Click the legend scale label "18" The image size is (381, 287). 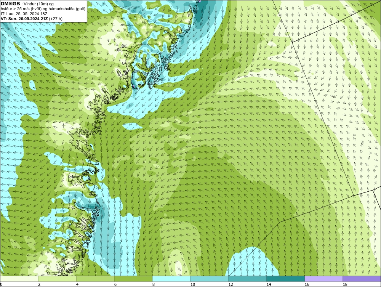[x=345, y=284]
